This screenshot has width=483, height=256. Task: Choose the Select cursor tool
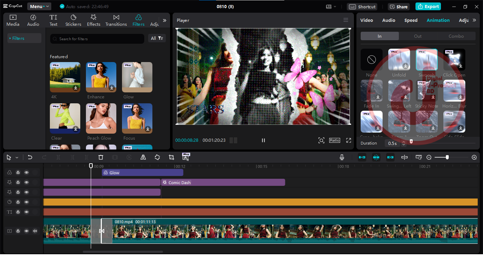click(x=9, y=158)
